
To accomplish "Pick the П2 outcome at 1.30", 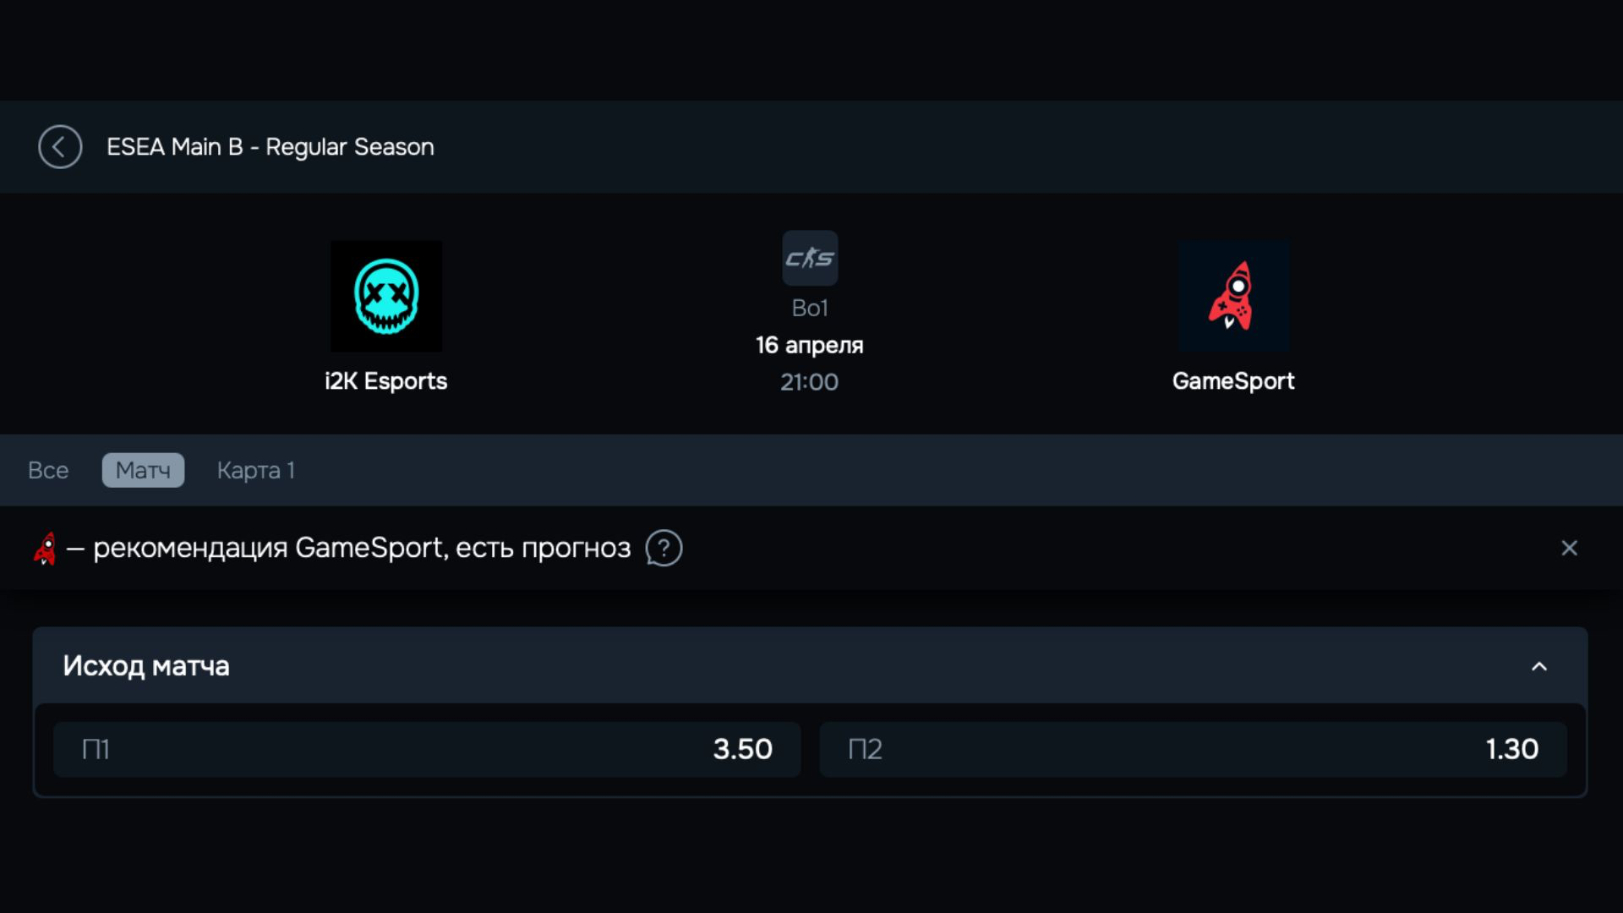I will [1193, 750].
